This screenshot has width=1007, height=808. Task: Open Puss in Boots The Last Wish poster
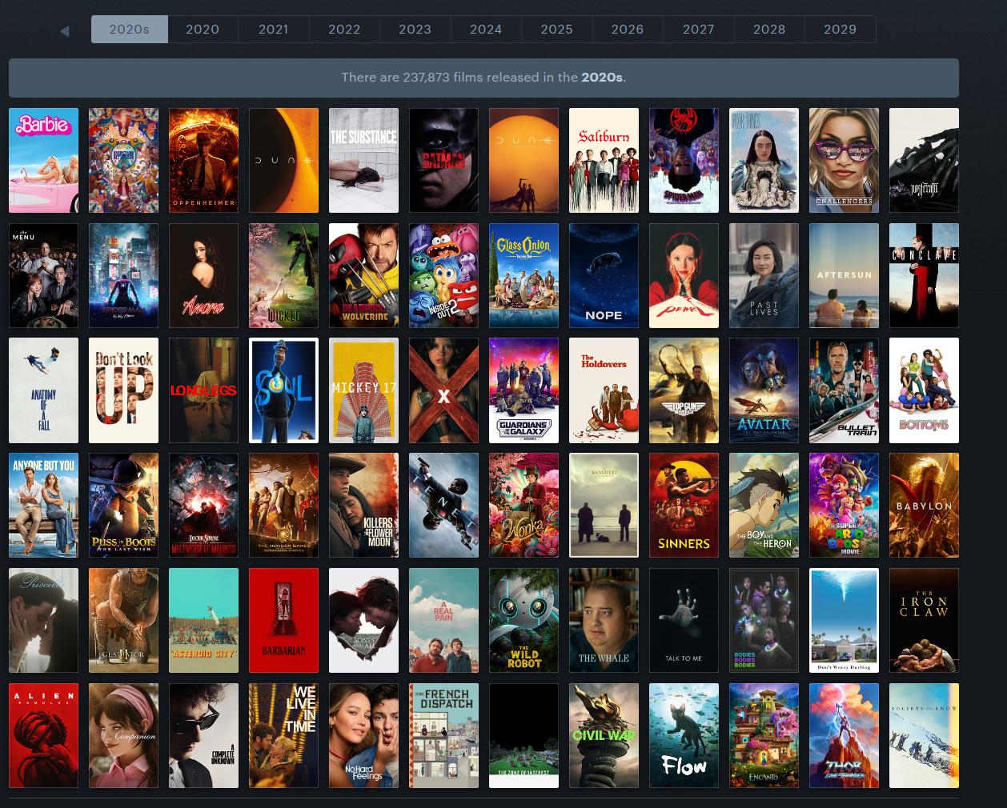tap(124, 506)
